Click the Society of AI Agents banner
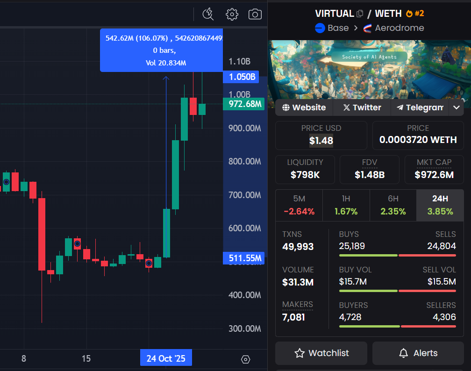 [x=369, y=68]
